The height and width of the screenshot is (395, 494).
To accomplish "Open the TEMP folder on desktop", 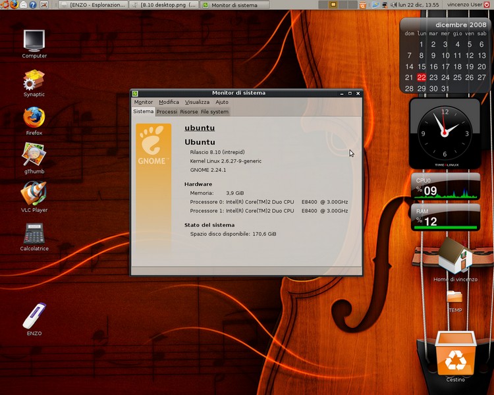I will (x=454, y=302).
